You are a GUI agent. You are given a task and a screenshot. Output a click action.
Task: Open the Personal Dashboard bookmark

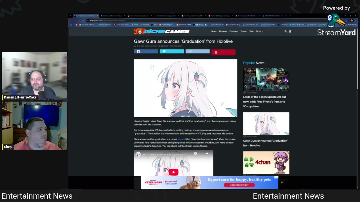click(104, 25)
